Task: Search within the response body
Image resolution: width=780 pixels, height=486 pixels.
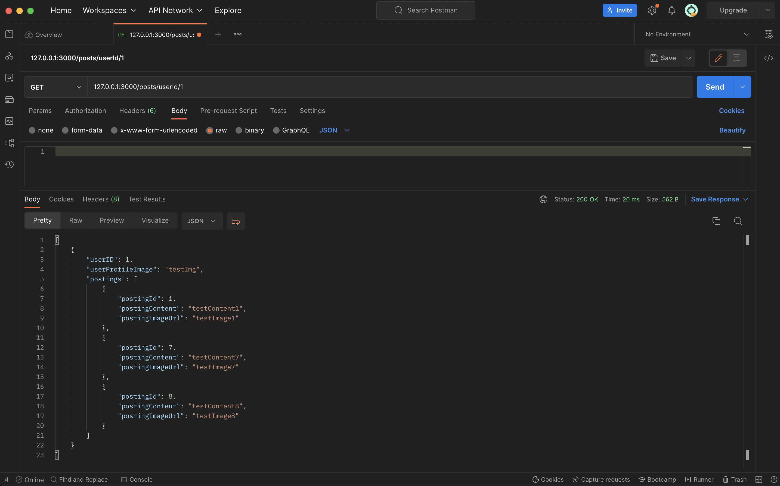Action: (738, 221)
